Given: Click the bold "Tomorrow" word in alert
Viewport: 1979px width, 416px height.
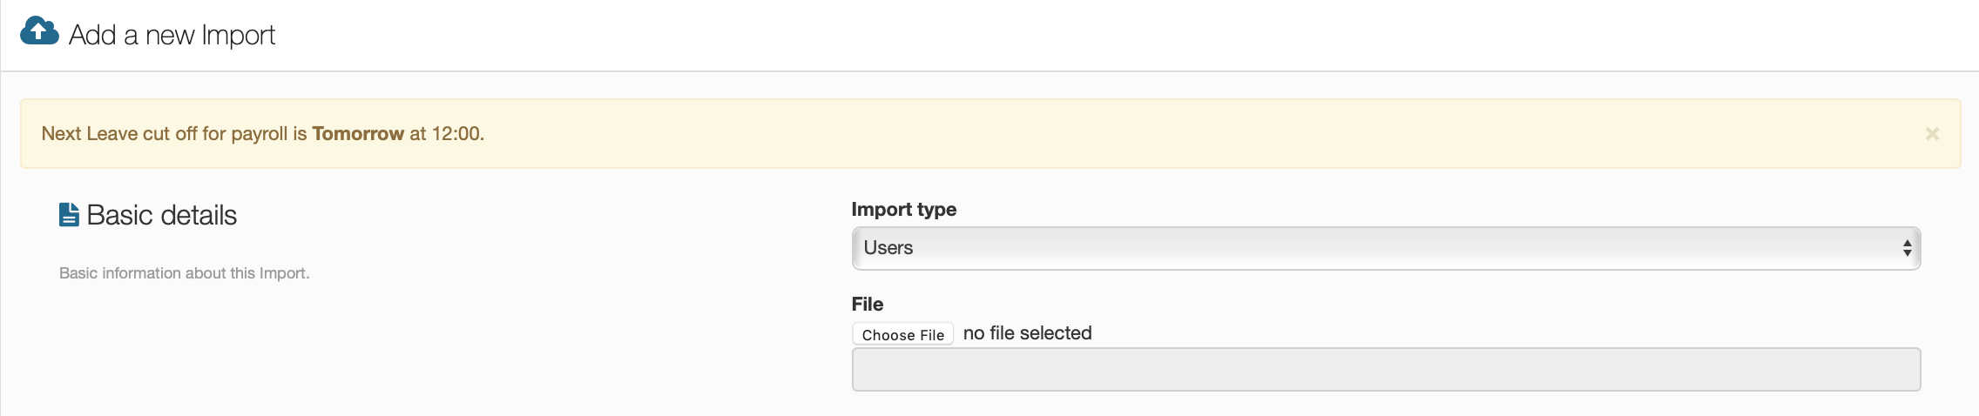Looking at the screenshot, I should (358, 134).
